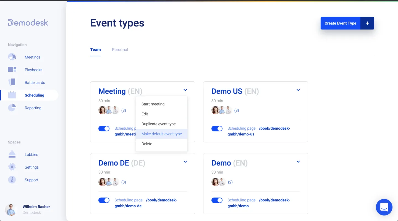Open Settings under Spaces
398x221 pixels.
32,167
